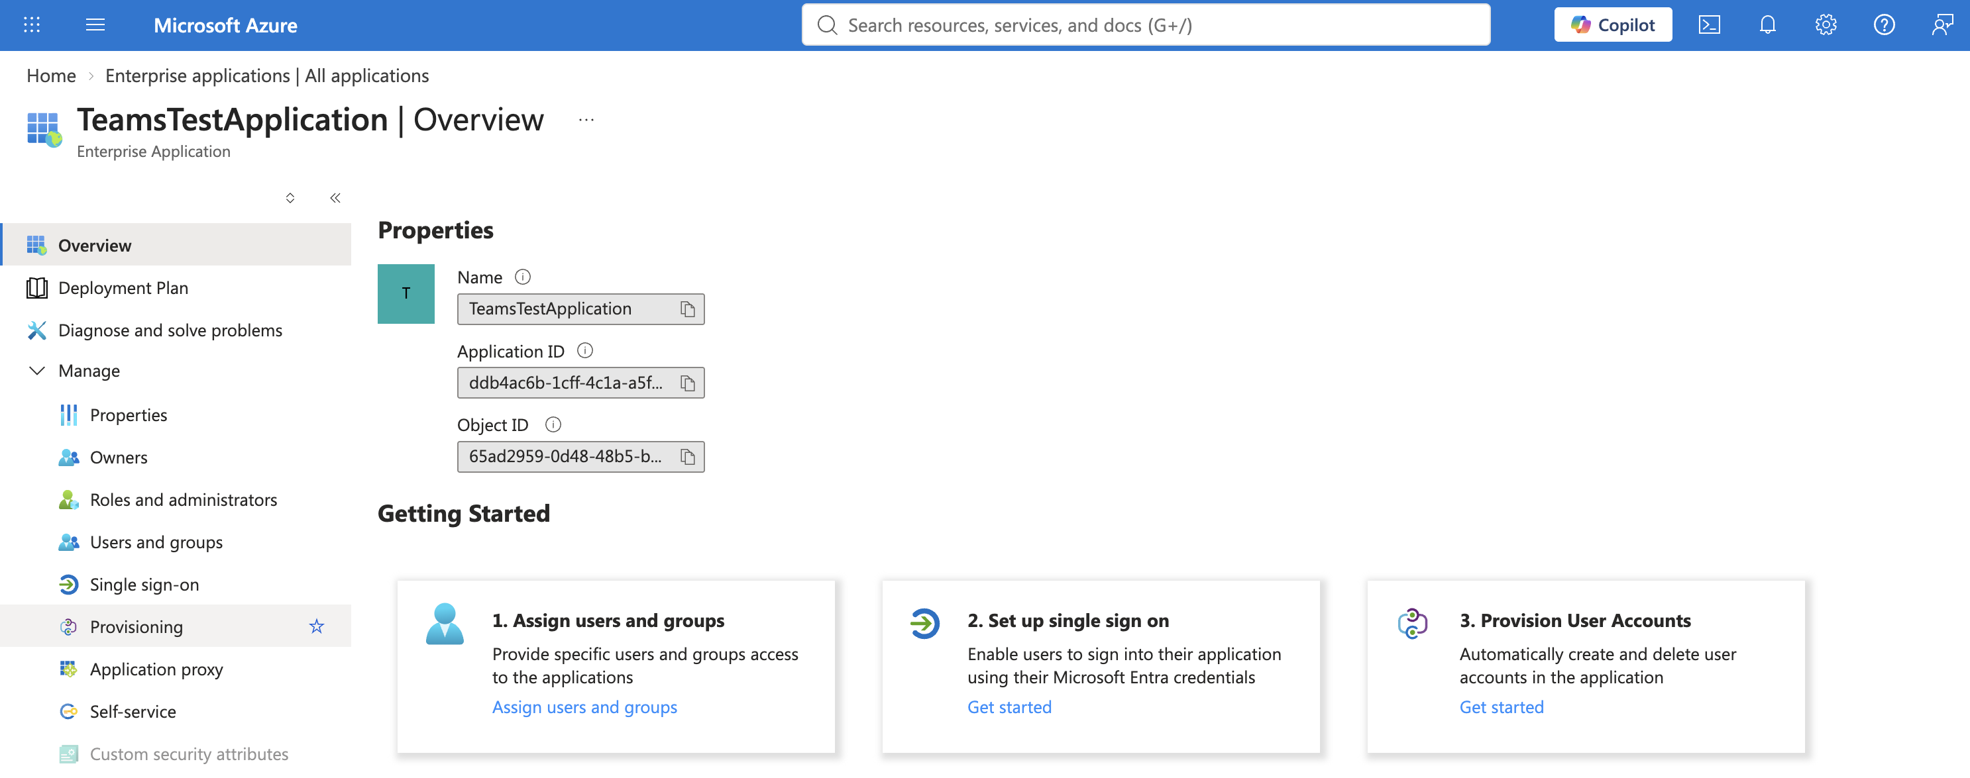
Task: Click the Users and groups icon in sidebar
Action: pyautogui.click(x=68, y=542)
